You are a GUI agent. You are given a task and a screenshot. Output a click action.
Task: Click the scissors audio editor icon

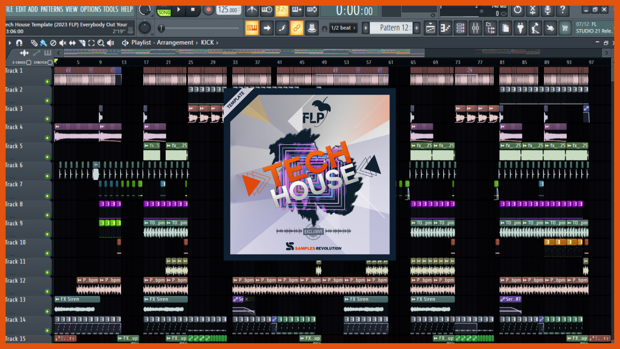point(533,10)
